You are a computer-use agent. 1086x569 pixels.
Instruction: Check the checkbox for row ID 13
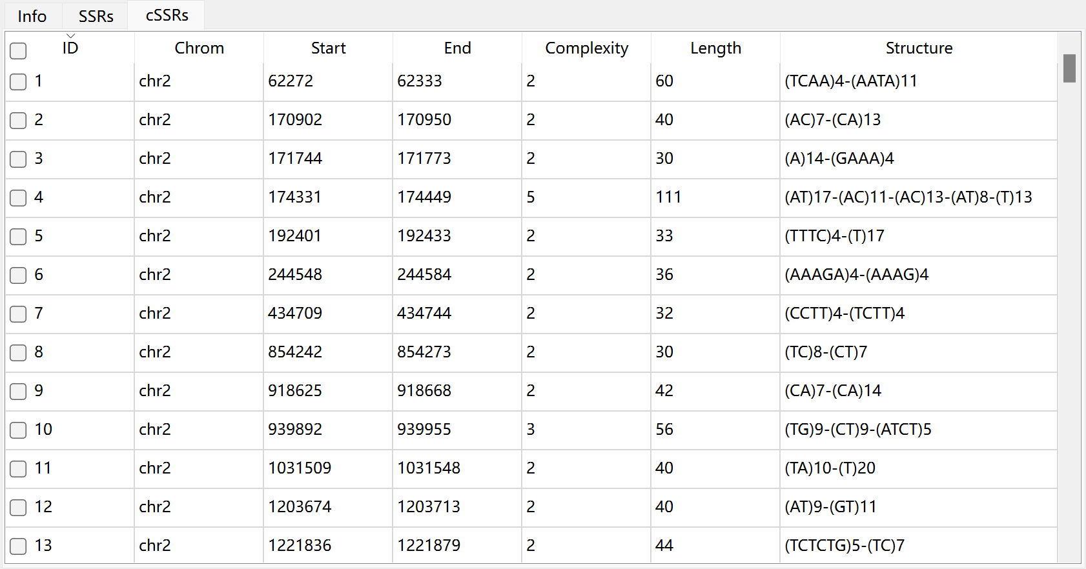tap(18, 546)
